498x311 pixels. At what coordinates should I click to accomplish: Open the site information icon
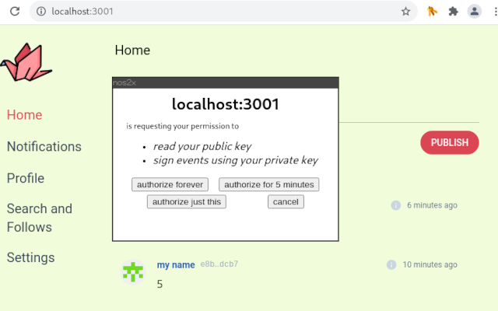pos(41,12)
